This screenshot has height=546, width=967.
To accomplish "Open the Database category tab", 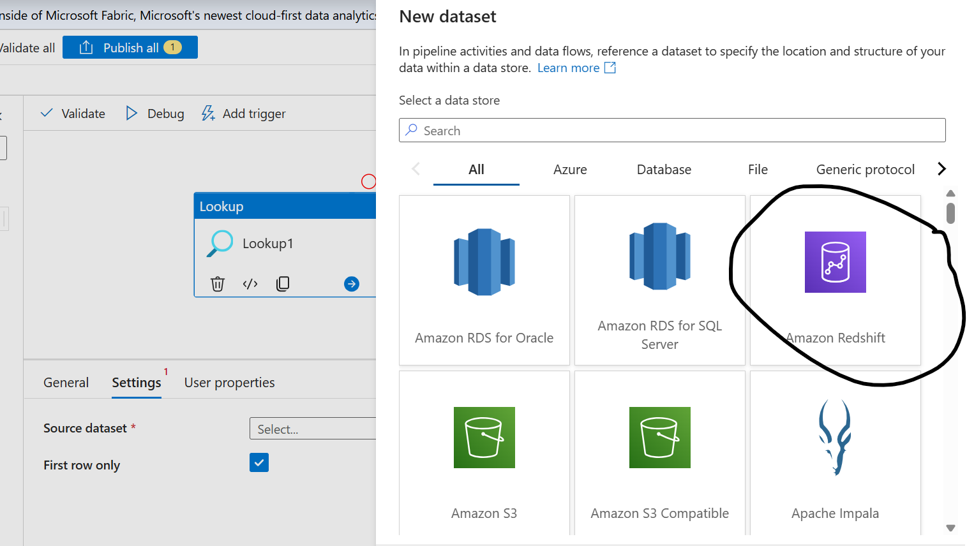I will pos(663,169).
